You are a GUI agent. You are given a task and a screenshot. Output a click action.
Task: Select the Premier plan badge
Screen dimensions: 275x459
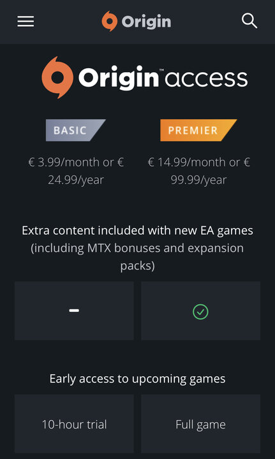click(x=198, y=130)
